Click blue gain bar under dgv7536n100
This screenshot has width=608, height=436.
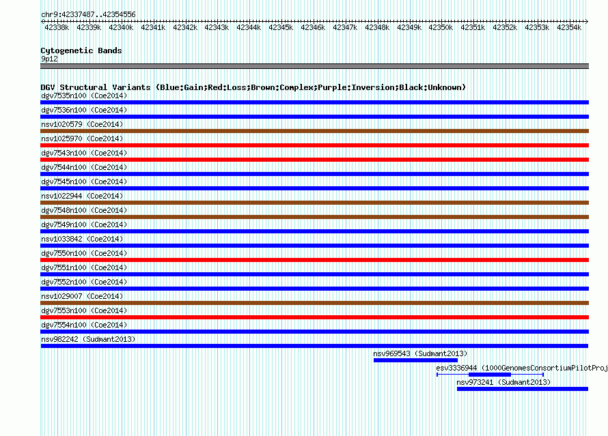point(314,117)
